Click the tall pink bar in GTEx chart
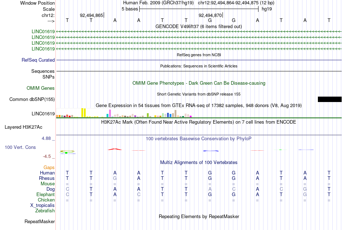 (x=110, y=113)
